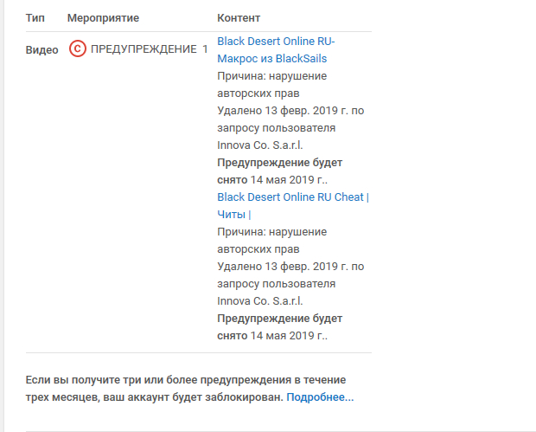Click the red copyright strike icon

pyautogui.click(x=76, y=49)
